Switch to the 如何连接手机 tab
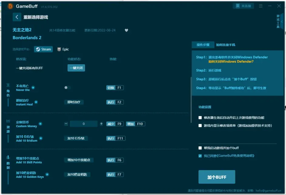Image resolution: width=286 pixels, height=195 pixels. click(226, 45)
